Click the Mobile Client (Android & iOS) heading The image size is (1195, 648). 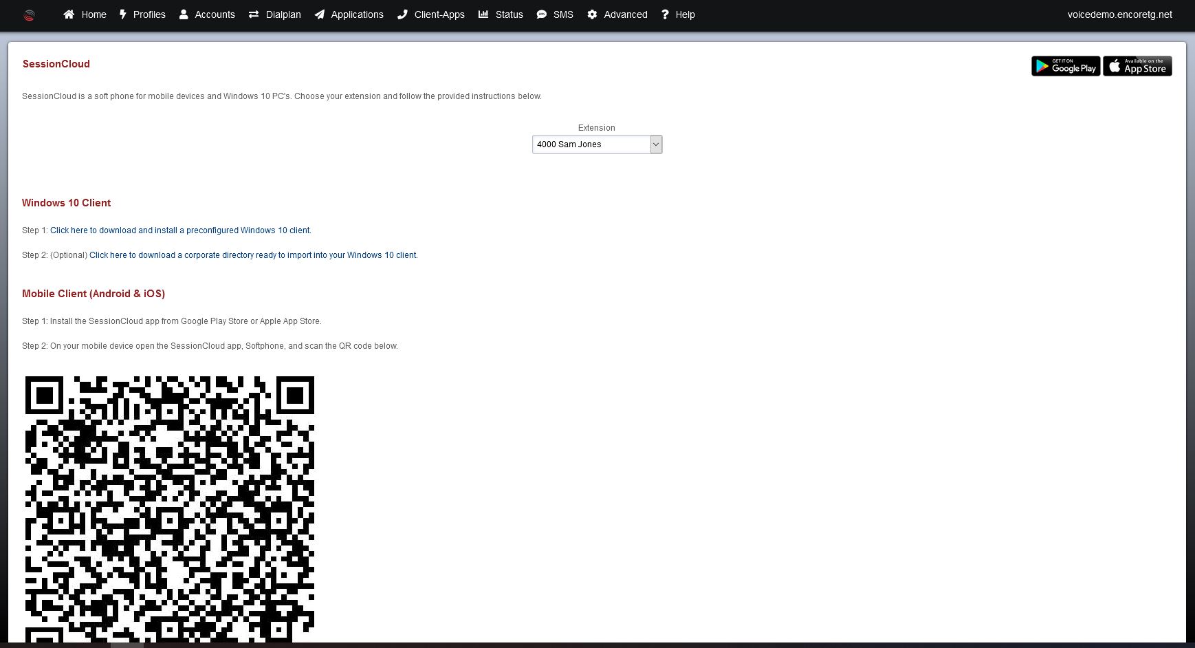tap(94, 294)
